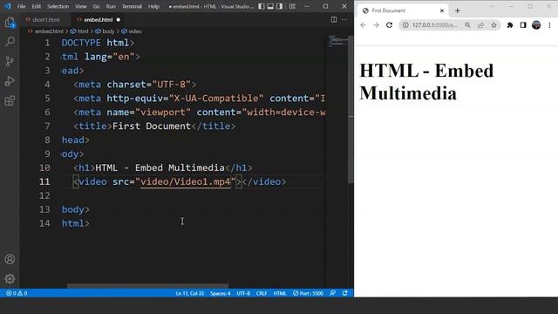Split the editor to the right
This screenshot has height=314, width=558.
(334, 19)
